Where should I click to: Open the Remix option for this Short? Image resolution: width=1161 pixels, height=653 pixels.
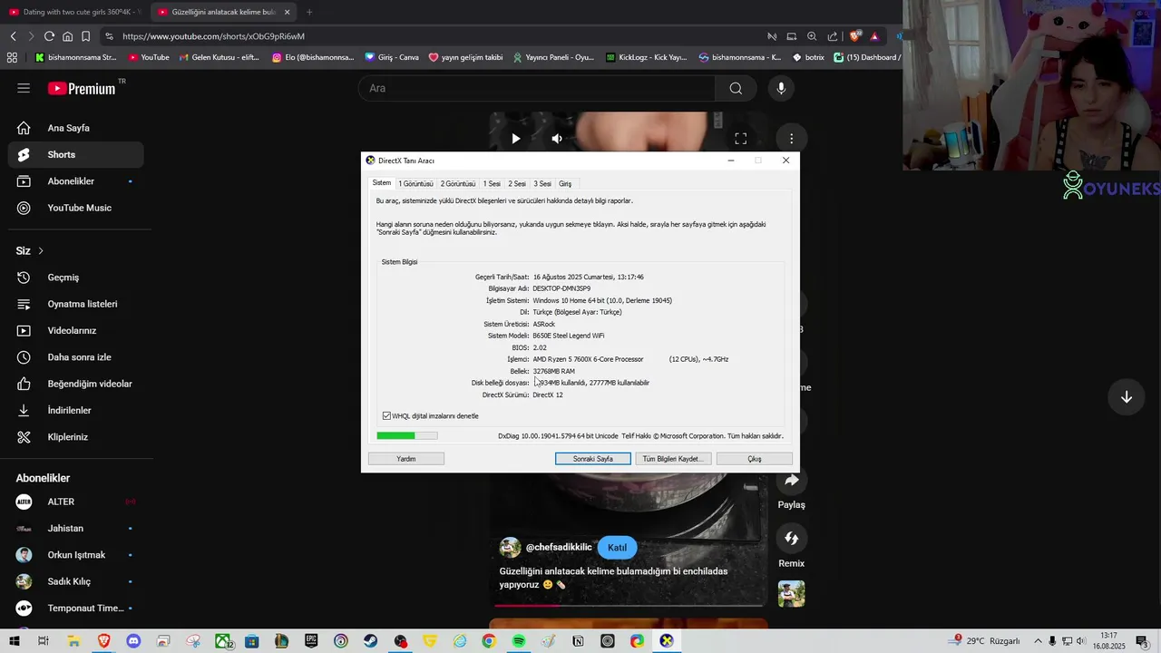tap(791, 539)
